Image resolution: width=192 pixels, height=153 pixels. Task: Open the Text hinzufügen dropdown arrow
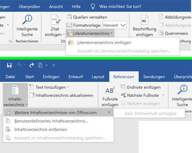point(68,87)
